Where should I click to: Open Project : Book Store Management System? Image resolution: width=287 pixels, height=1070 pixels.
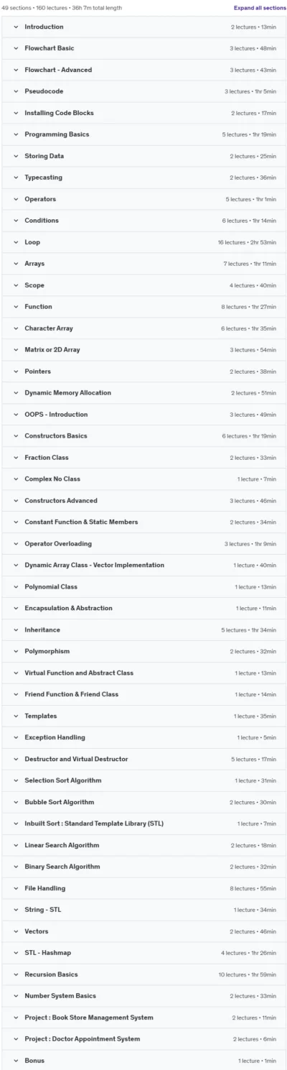pyautogui.click(x=143, y=1018)
